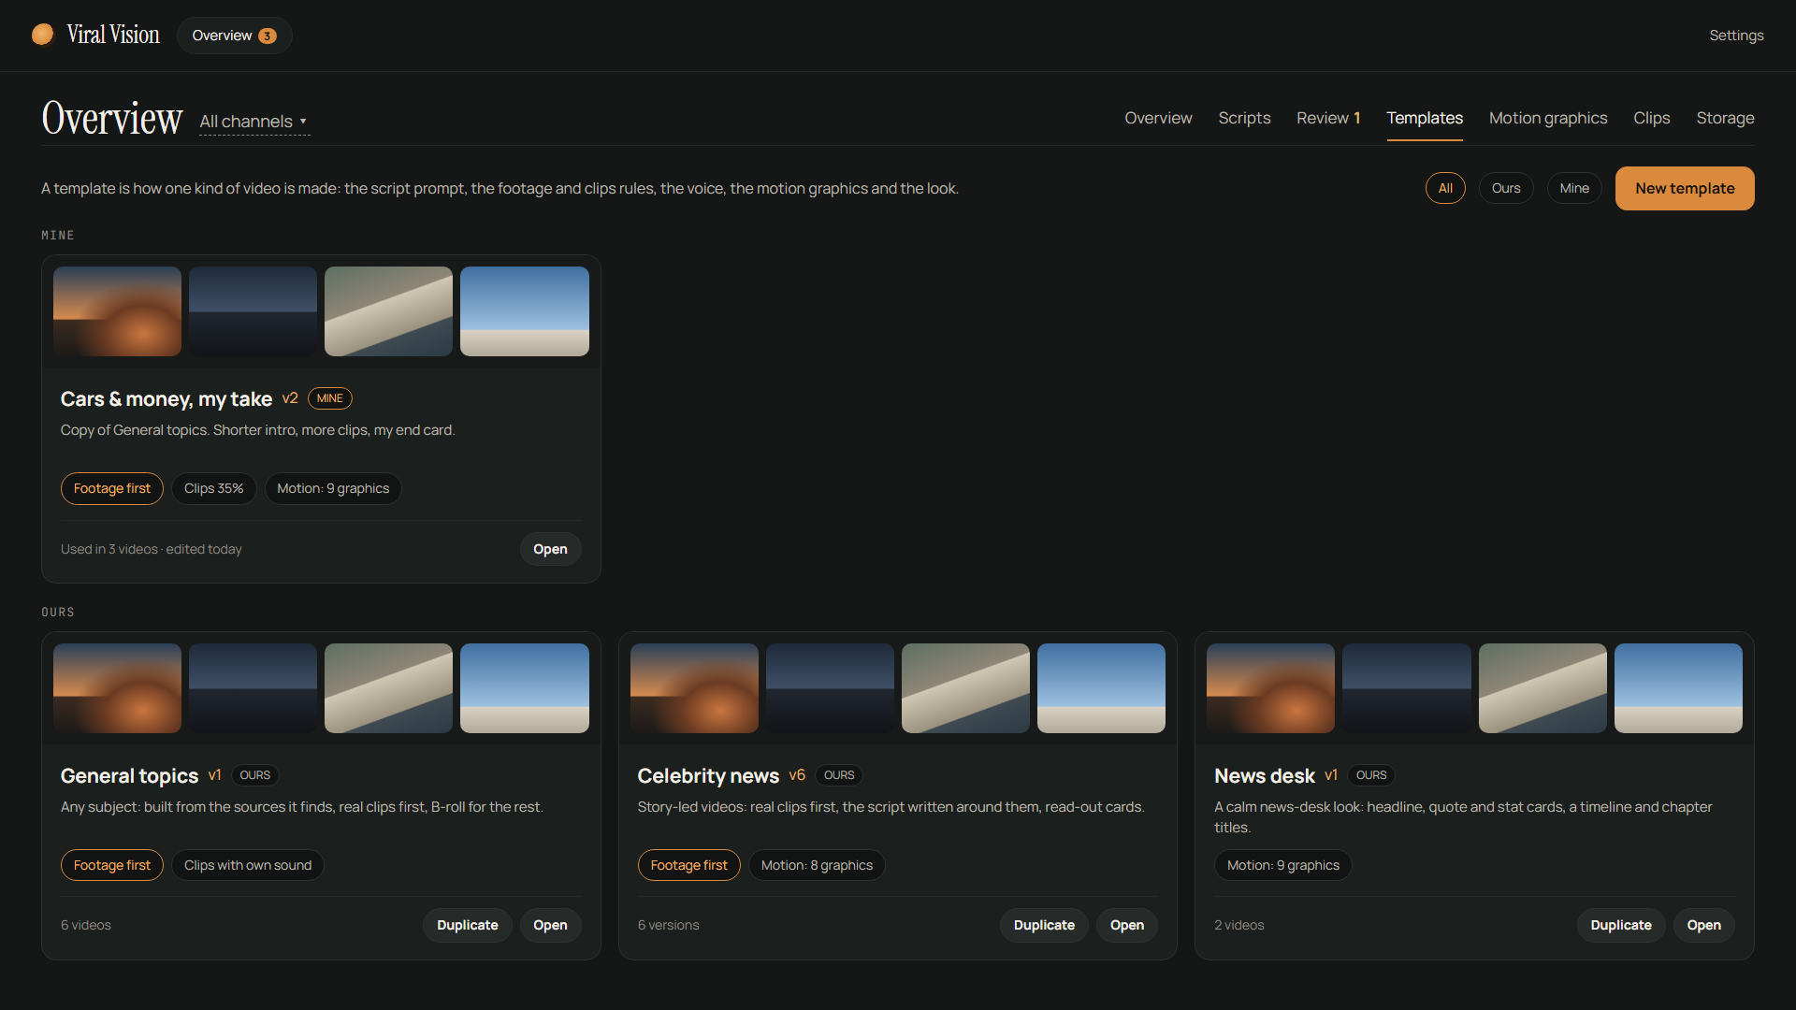
Task: Click the v6 version label on Celebrity news
Action: [797, 775]
